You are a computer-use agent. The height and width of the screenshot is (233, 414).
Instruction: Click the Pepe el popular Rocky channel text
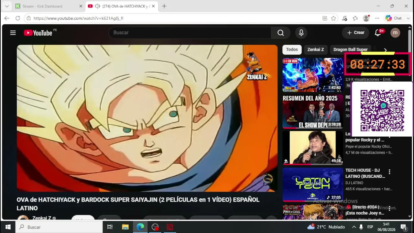[x=369, y=146]
